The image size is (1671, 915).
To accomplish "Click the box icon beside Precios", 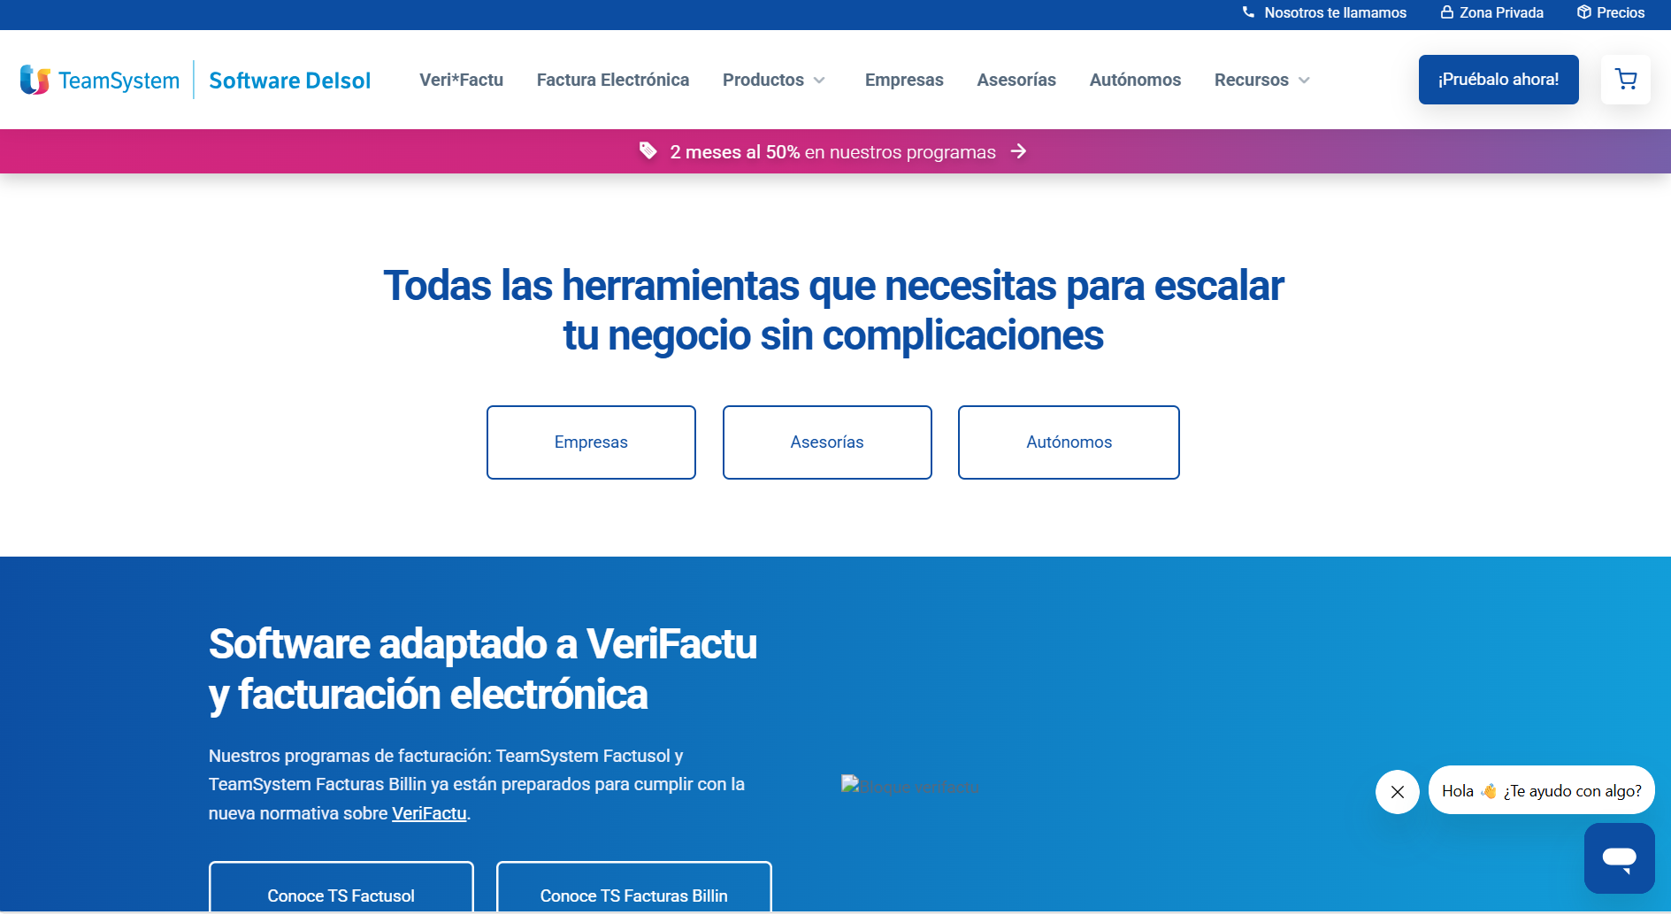I will tap(1584, 12).
